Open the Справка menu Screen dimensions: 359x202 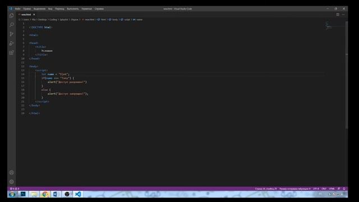(99, 9)
